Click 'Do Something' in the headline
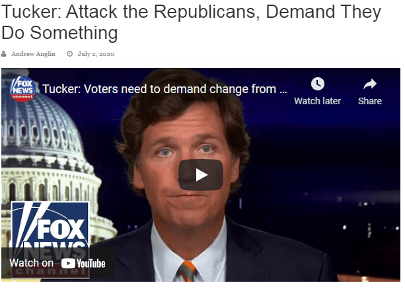Viewport: 405px width, 289px height. [59, 33]
